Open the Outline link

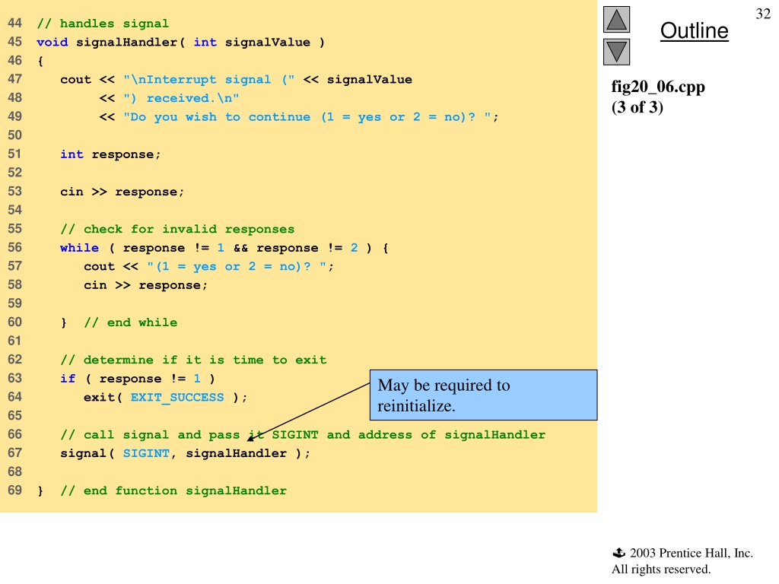694,30
